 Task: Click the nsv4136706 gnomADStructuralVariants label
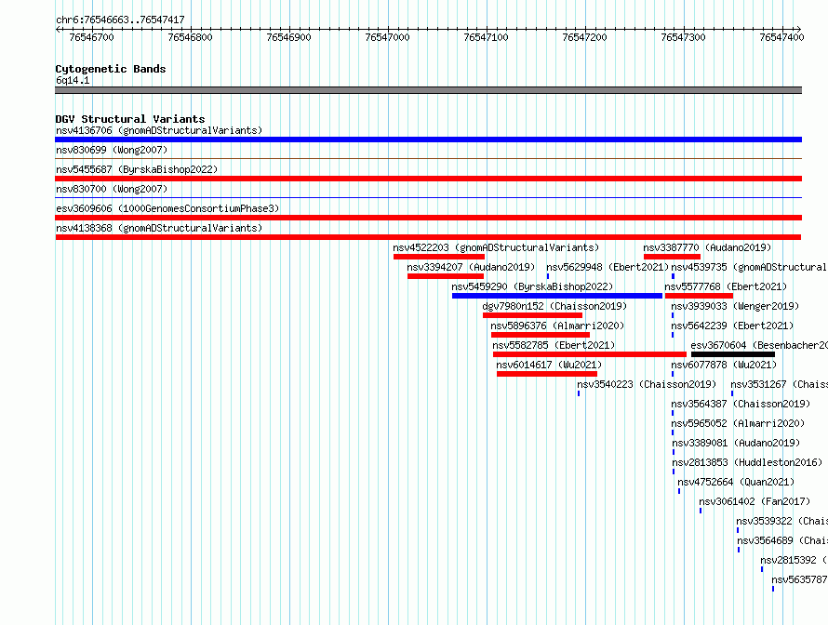(159, 130)
